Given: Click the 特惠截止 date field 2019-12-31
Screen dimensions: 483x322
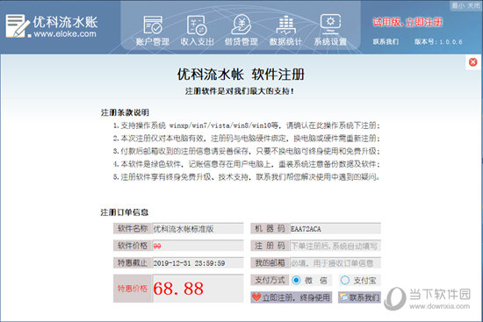Looking at the screenshot, I should 198,263.
